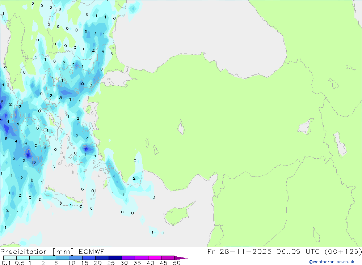Select the 45–50 mm legend swatch

click(168, 258)
